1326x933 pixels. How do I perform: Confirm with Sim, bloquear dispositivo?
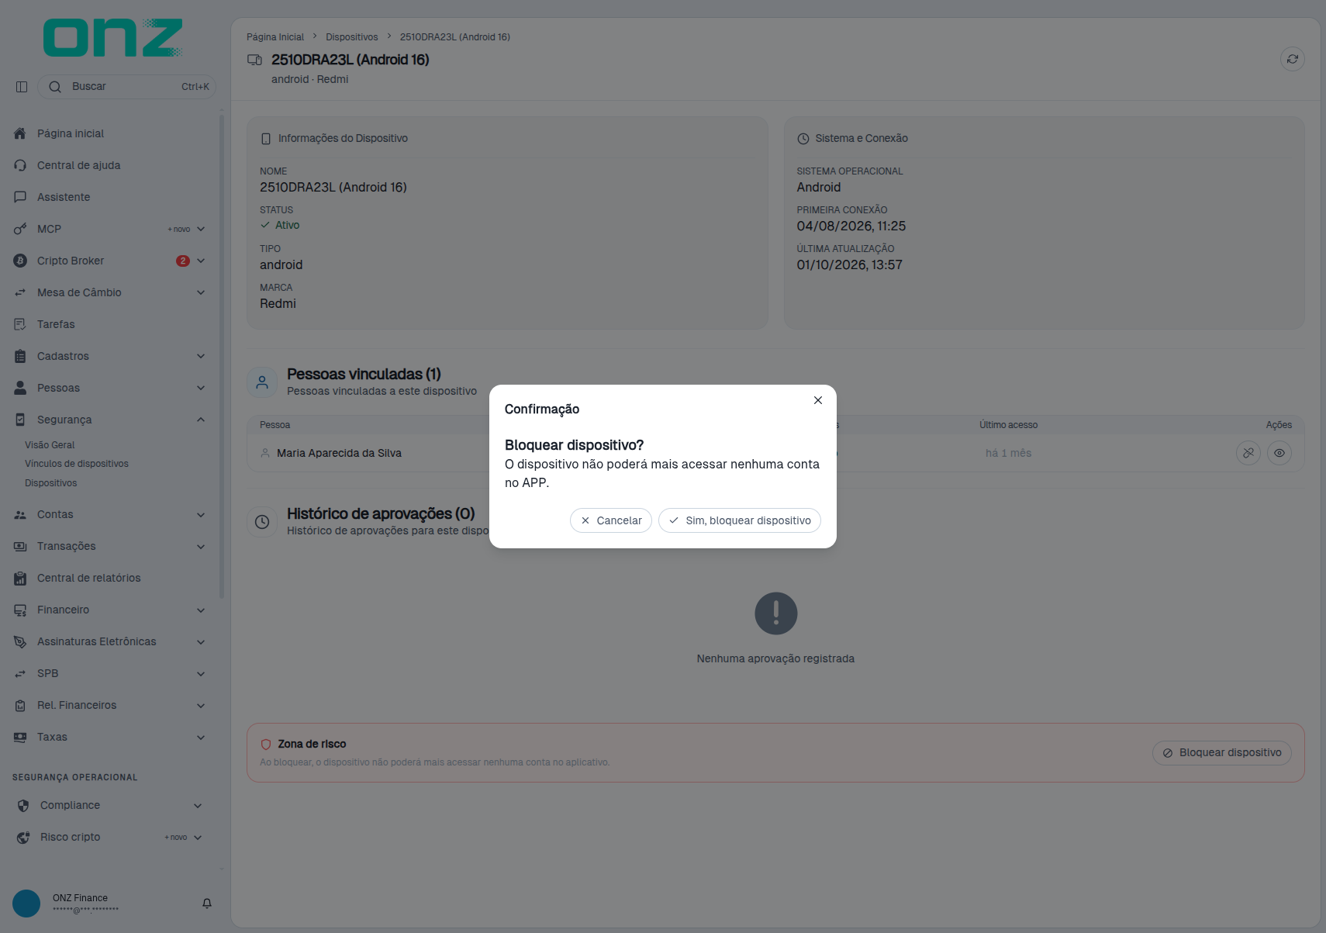click(740, 520)
